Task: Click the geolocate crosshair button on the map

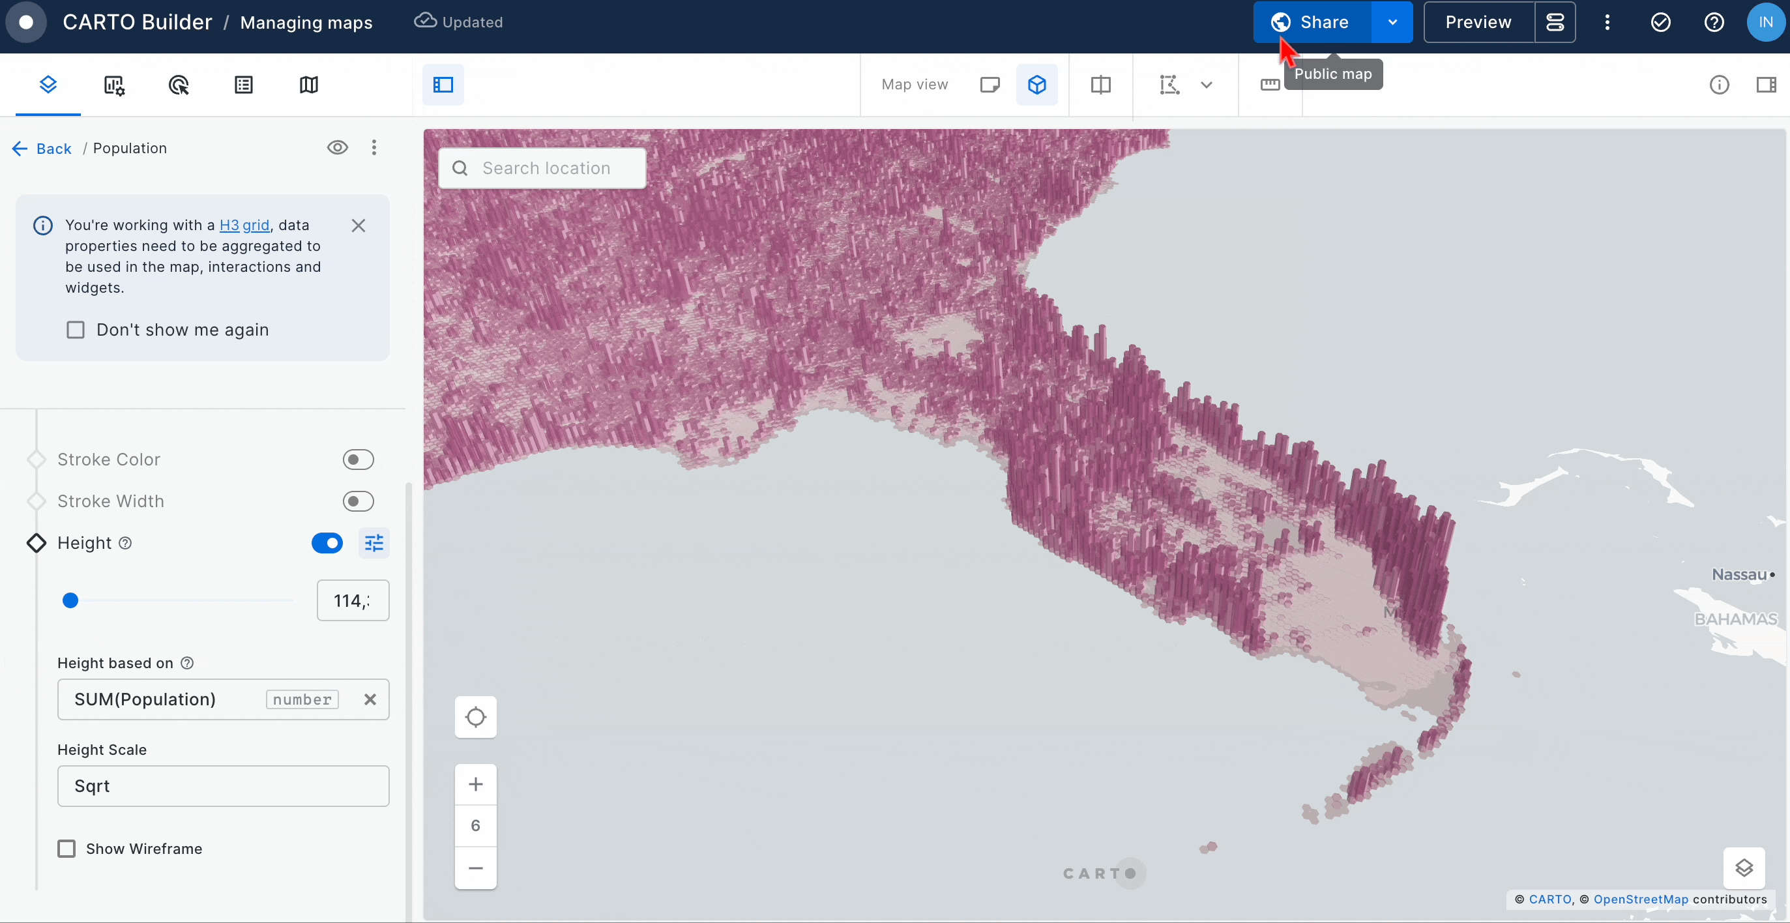Action: tap(475, 716)
